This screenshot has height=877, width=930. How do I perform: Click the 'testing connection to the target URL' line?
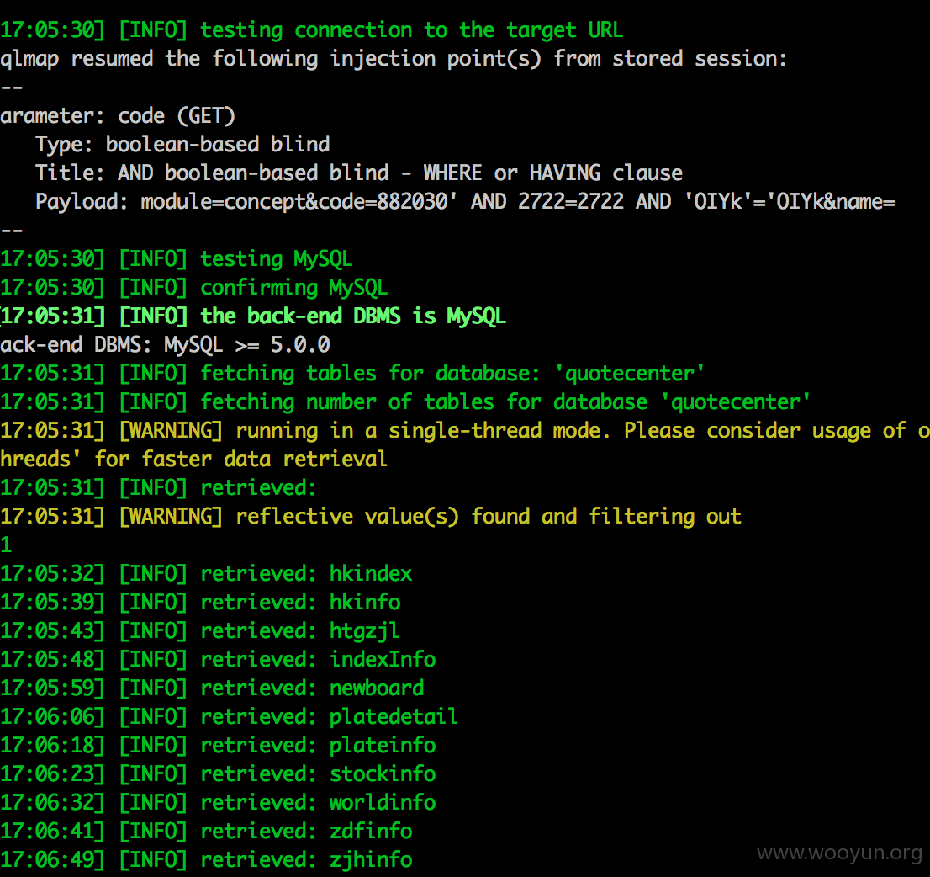(311, 30)
